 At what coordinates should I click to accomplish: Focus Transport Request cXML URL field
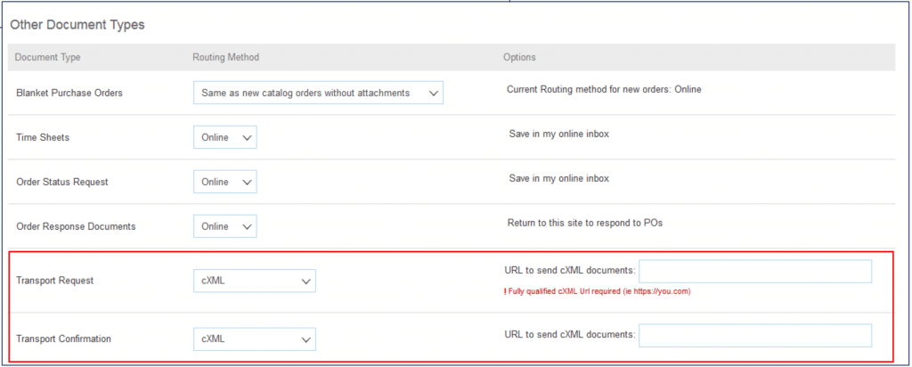coord(755,272)
